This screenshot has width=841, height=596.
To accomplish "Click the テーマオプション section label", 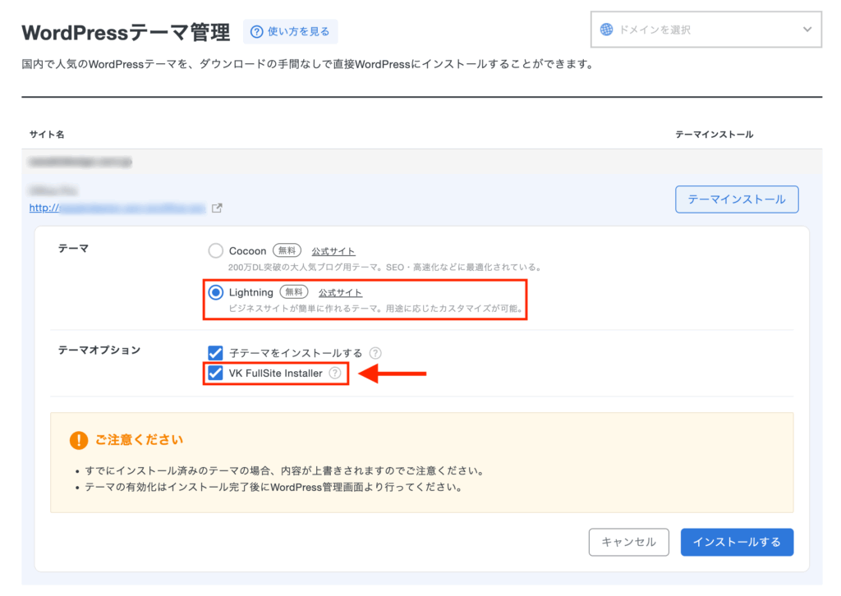I will 99,350.
